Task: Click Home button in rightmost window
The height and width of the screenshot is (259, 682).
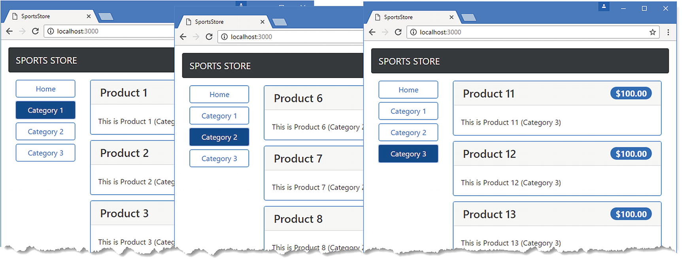Action: click(x=408, y=90)
